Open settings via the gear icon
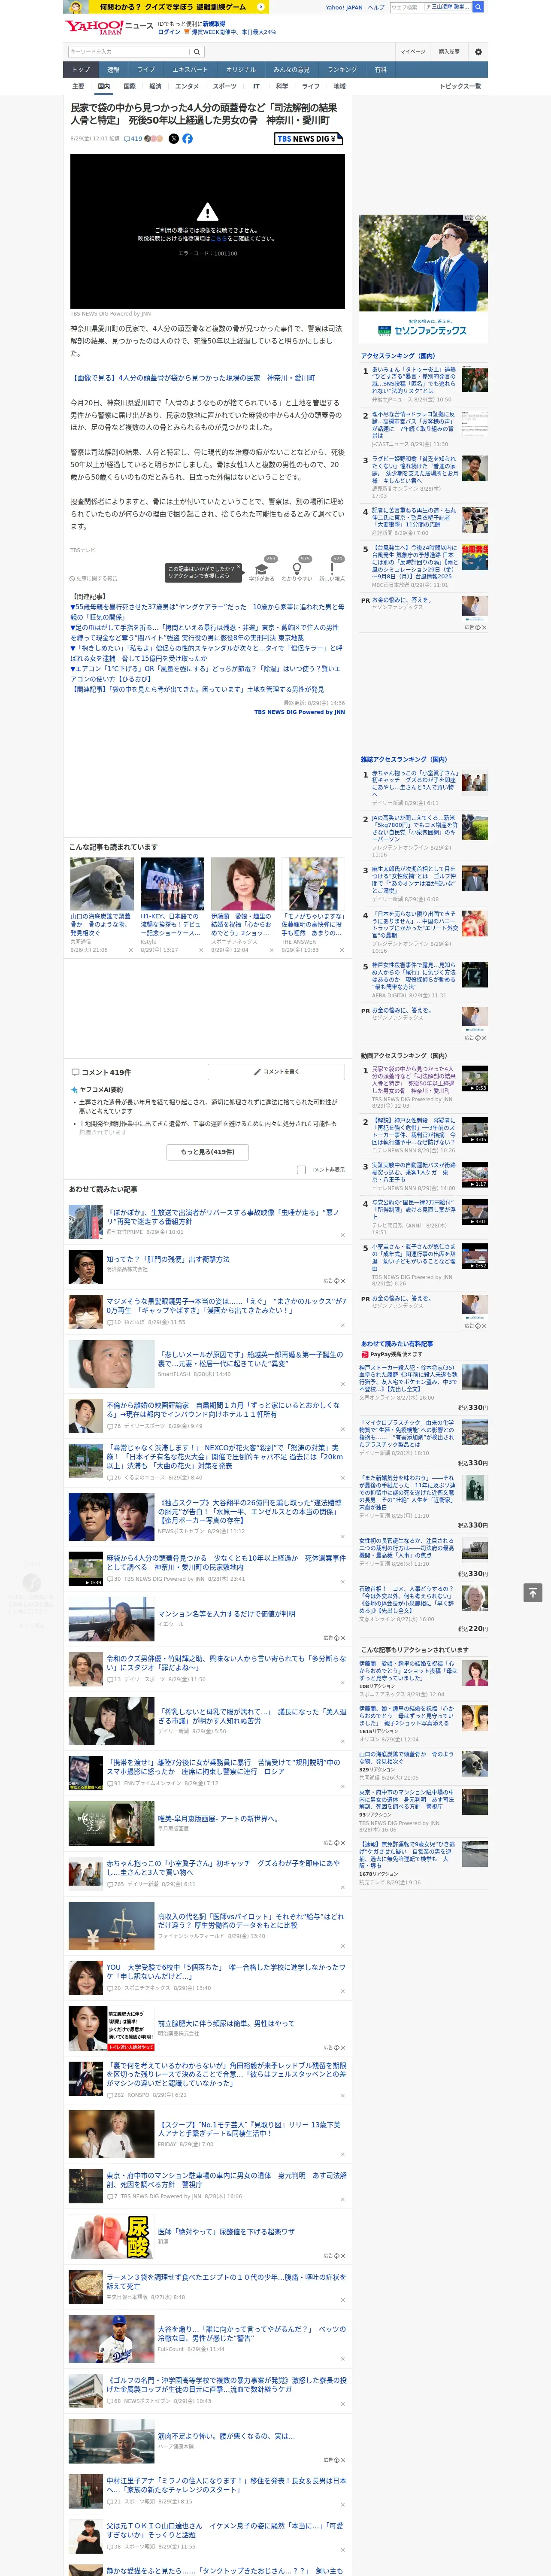 click(478, 52)
